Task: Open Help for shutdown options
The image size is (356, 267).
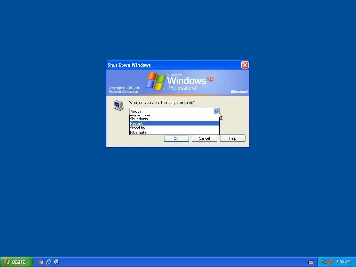Action: 233,138
